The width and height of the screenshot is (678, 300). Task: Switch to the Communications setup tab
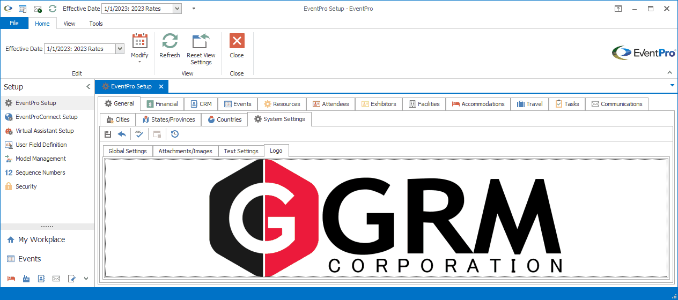click(617, 104)
